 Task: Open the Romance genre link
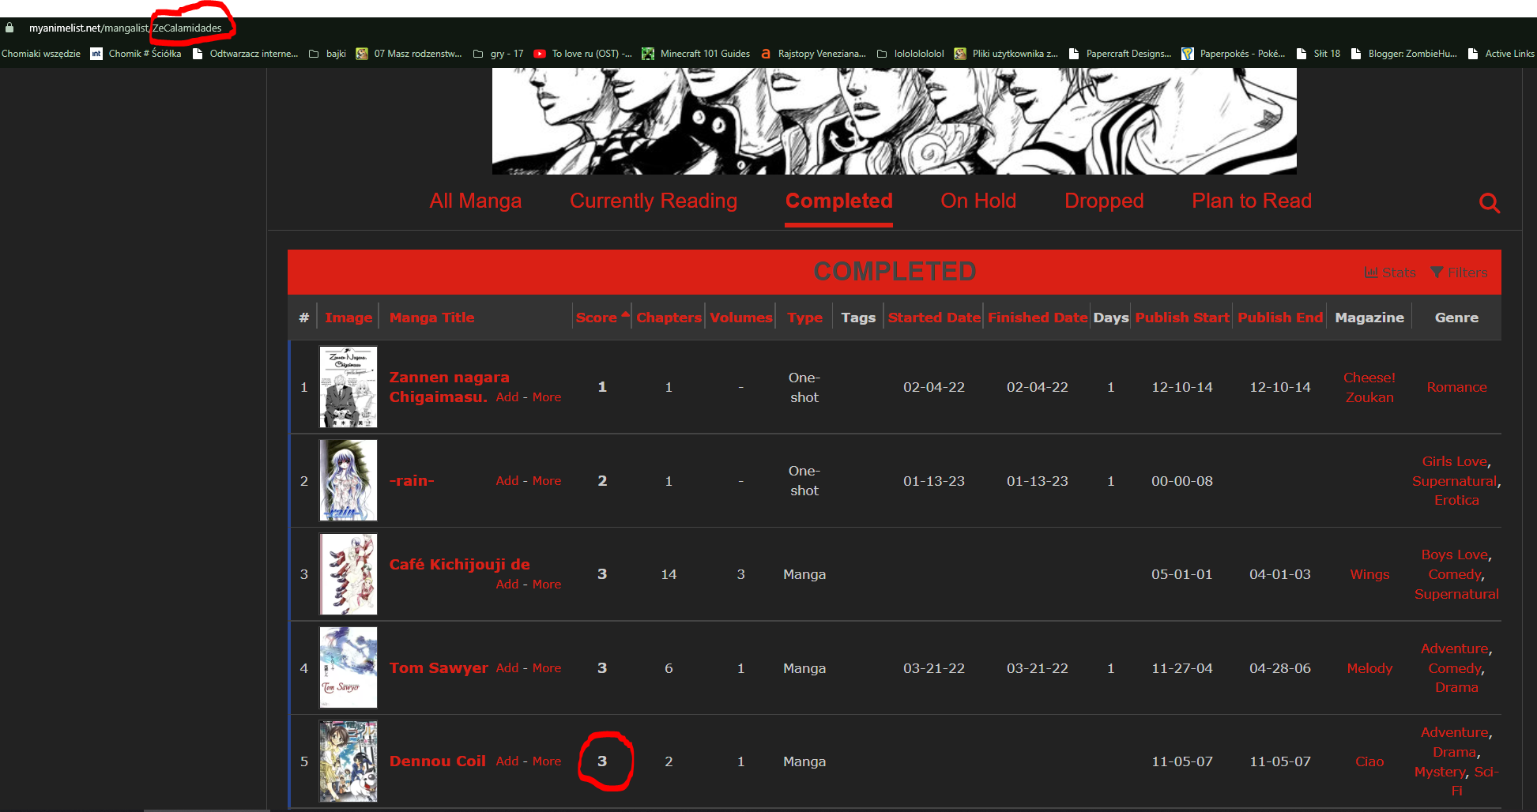click(1456, 387)
